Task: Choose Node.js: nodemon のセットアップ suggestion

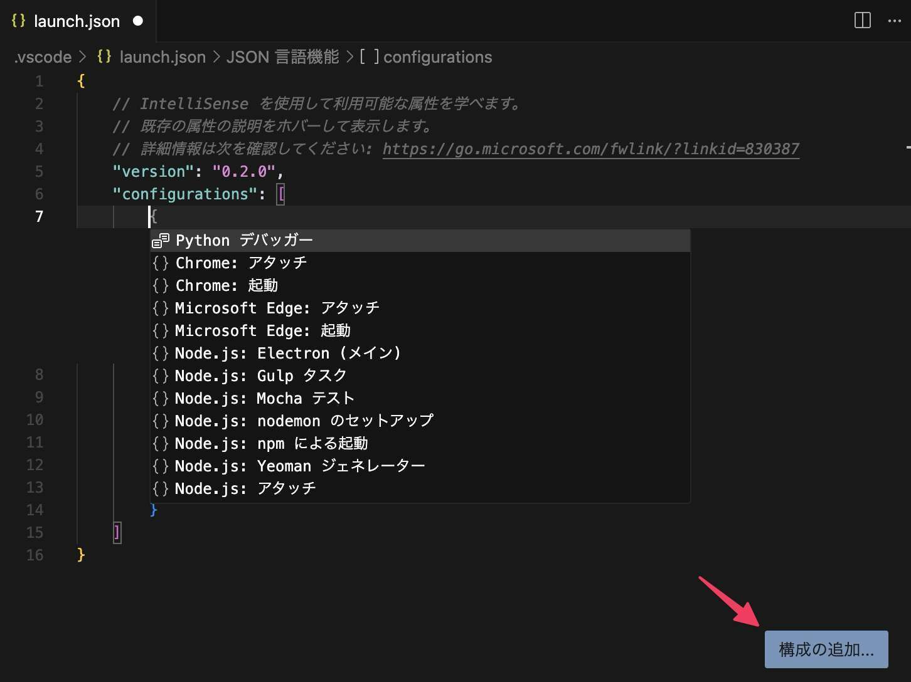Action: pyautogui.click(x=420, y=421)
